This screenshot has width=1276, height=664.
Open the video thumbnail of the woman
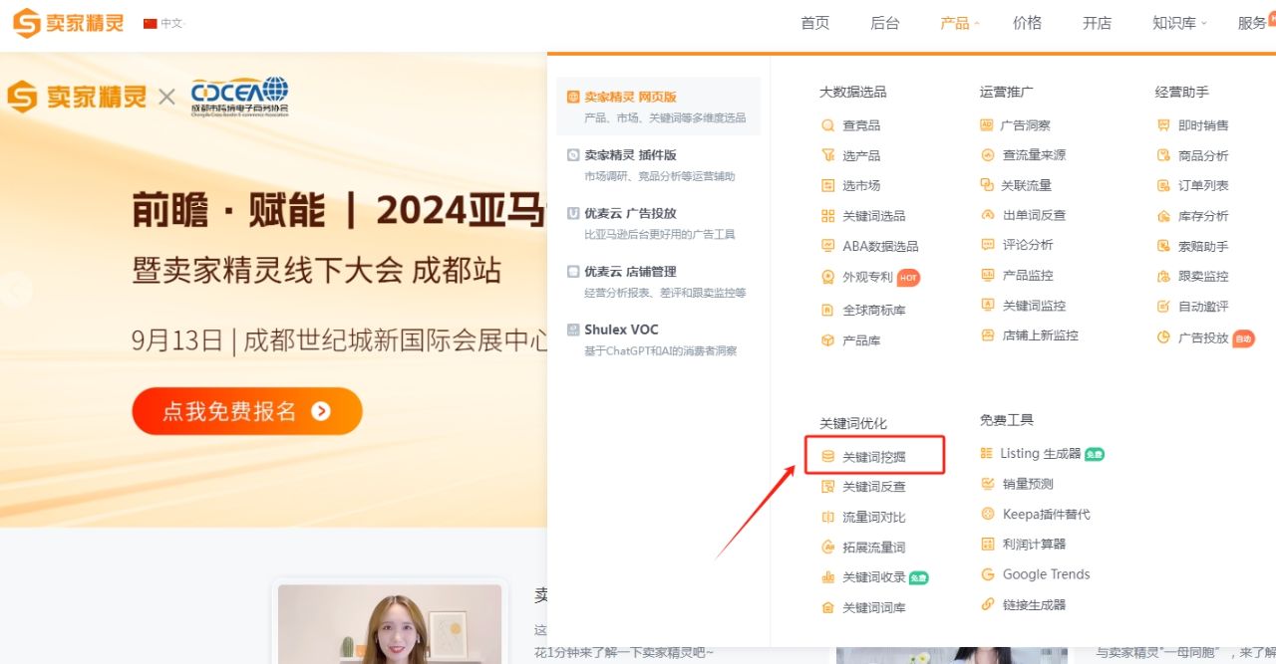tap(390, 624)
